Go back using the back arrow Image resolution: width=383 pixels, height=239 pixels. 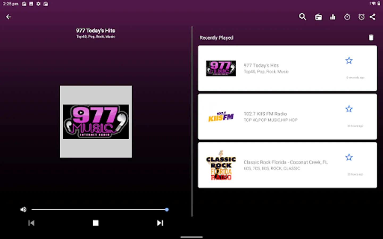click(x=9, y=17)
